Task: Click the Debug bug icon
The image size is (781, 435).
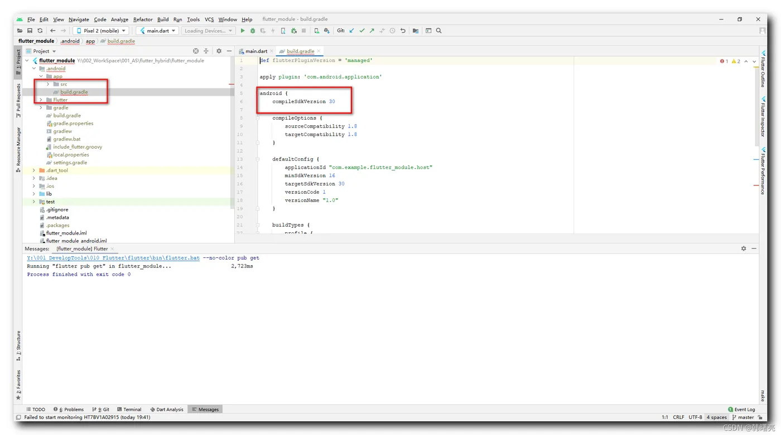Action: click(x=253, y=31)
